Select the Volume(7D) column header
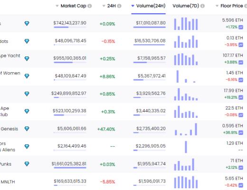The height and width of the screenshot is (190, 247). (186, 6)
